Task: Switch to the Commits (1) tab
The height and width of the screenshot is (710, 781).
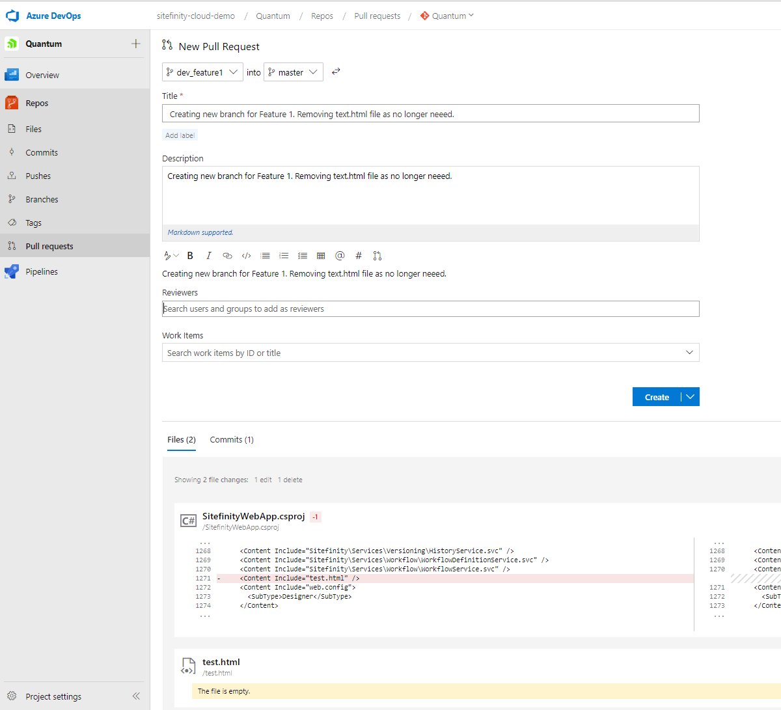Action: point(231,439)
